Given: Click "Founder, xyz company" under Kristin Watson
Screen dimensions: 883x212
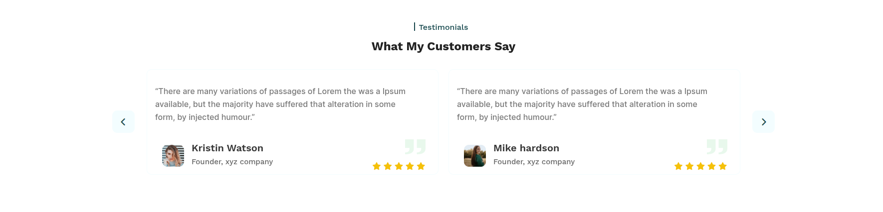Looking at the screenshot, I should (x=232, y=162).
